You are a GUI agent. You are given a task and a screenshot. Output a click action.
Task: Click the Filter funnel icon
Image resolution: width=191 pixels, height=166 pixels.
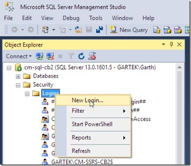tap(71, 56)
